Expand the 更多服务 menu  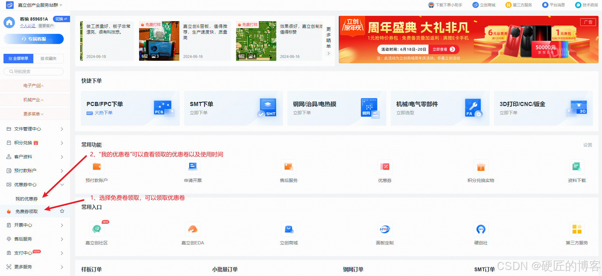35,267
